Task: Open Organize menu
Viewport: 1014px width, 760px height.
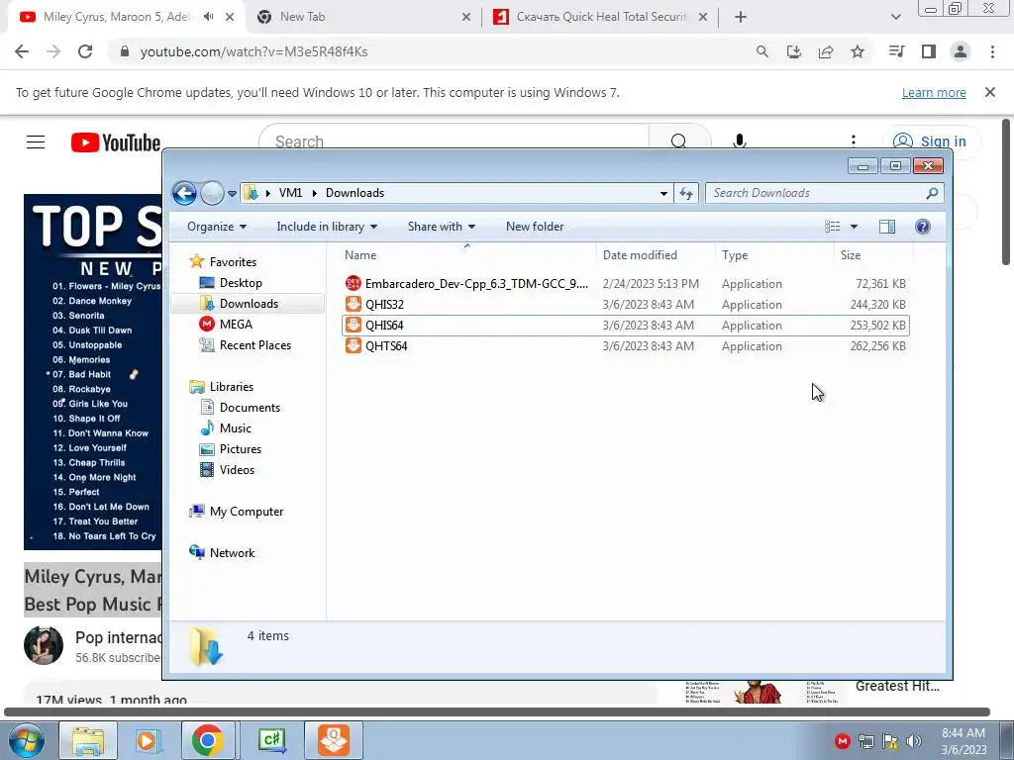Action: coord(217,227)
